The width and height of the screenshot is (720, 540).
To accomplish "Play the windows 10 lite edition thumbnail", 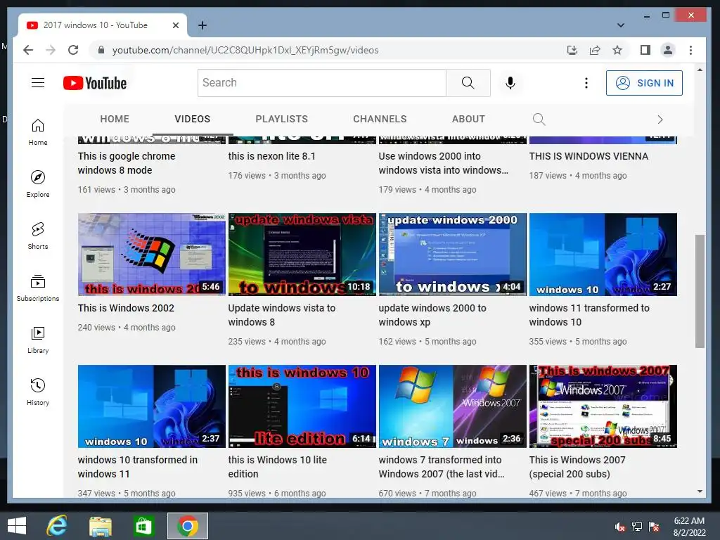I will 302,406.
